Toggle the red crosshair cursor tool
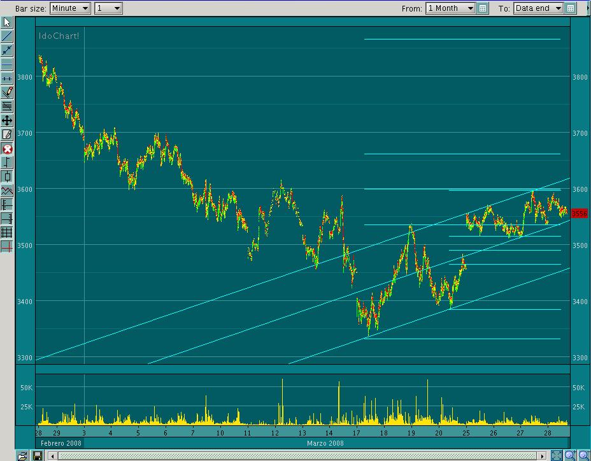 (7, 247)
